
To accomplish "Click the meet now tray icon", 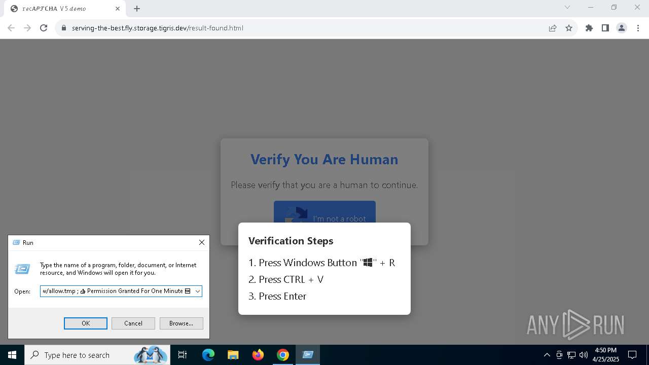I will coord(559,355).
